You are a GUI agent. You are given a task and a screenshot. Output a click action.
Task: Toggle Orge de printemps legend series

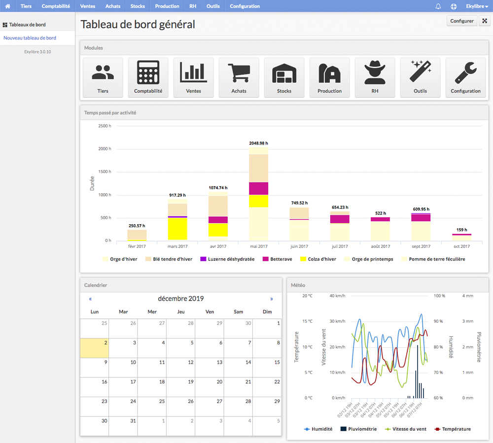tap(369, 259)
